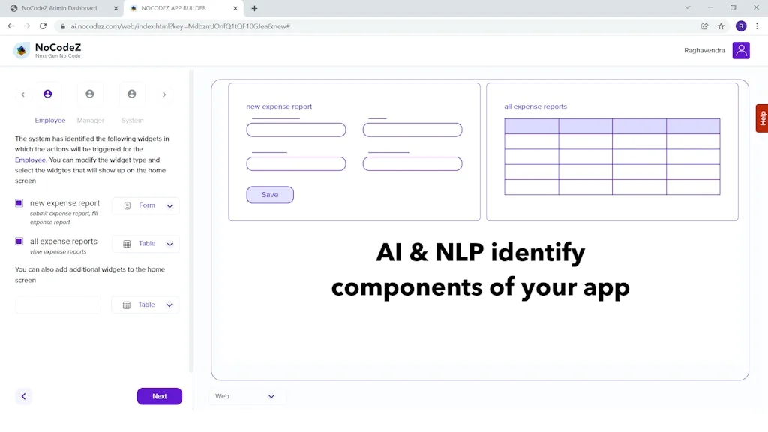Viewport: 768px width, 432px height.
Task: Open Table dropdown for all expense reports
Action: pyautogui.click(x=145, y=244)
